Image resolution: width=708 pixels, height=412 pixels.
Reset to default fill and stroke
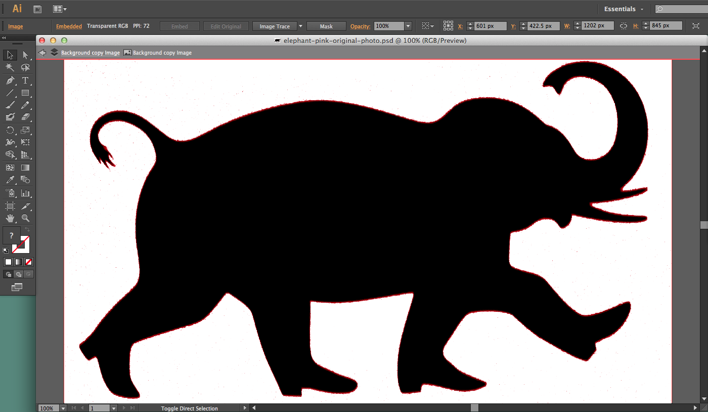pyautogui.click(x=6, y=251)
